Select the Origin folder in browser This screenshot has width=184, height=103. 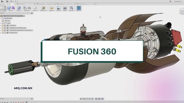pyautogui.click(x=8, y=23)
